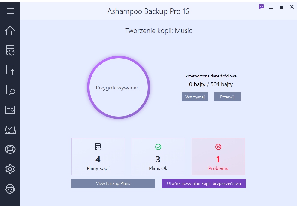Open the support agent sidebar icon
The width and height of the screenshot is (297, 206).
10,189
